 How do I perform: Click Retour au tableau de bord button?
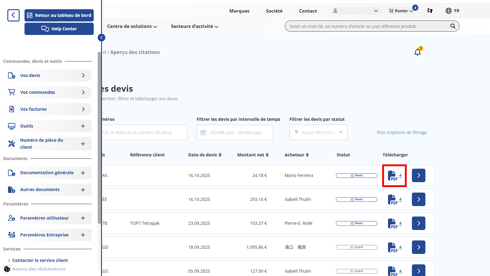tap(59, 15)
